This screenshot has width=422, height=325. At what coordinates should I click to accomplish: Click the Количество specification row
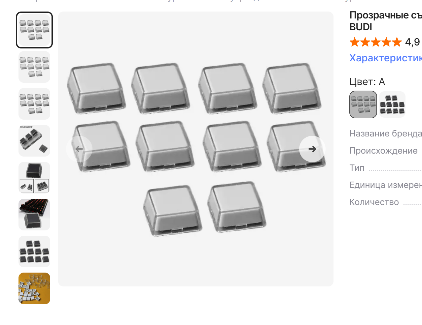386,202
